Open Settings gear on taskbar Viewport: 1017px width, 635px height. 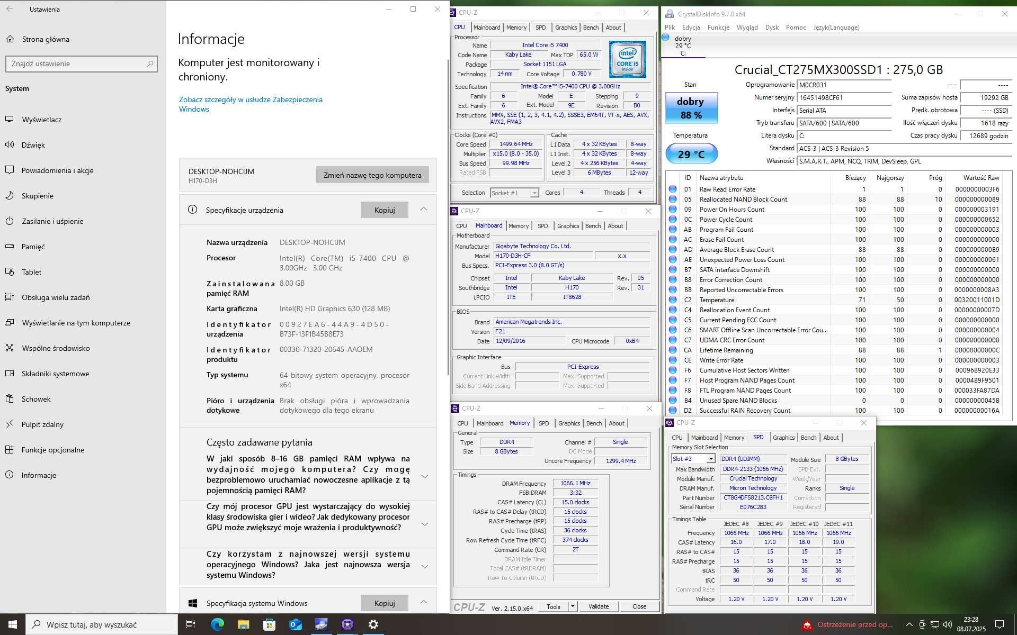point(373,624)
